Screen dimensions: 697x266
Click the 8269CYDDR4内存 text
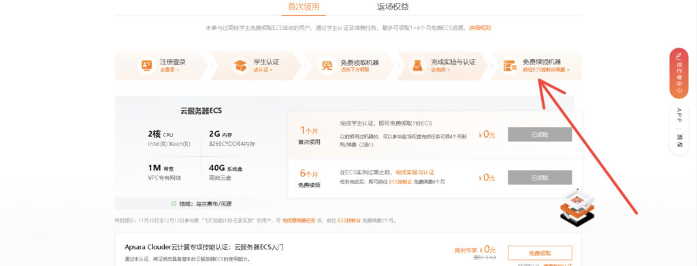coord(232,145)
